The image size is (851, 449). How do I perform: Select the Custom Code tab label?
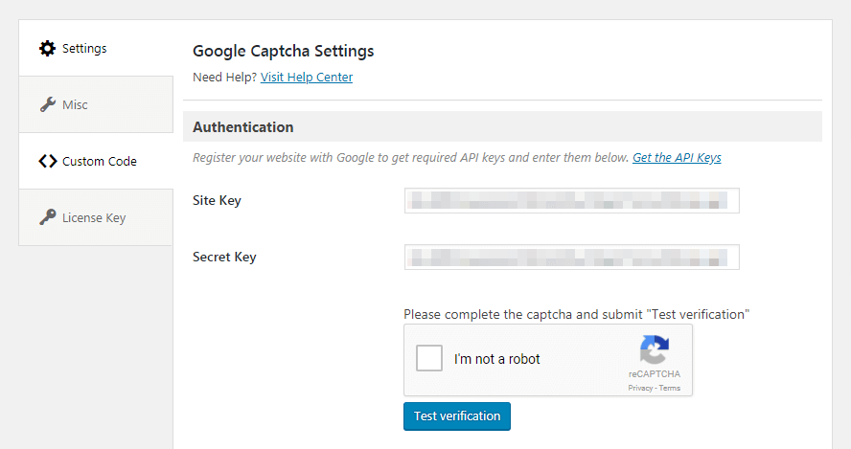click(100, 161)
